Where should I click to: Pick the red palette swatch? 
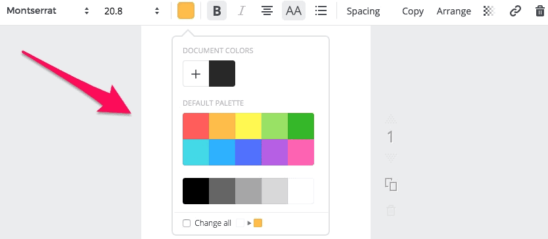coord(196,126)
